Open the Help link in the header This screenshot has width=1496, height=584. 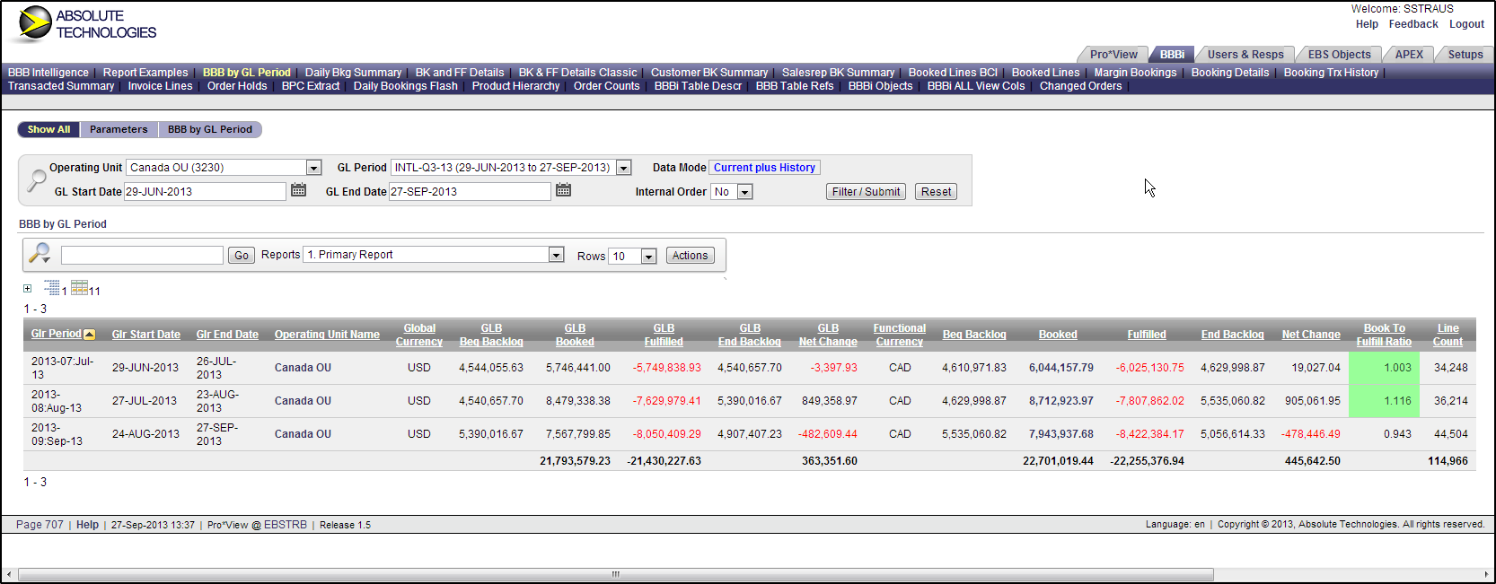(1367, 24)
